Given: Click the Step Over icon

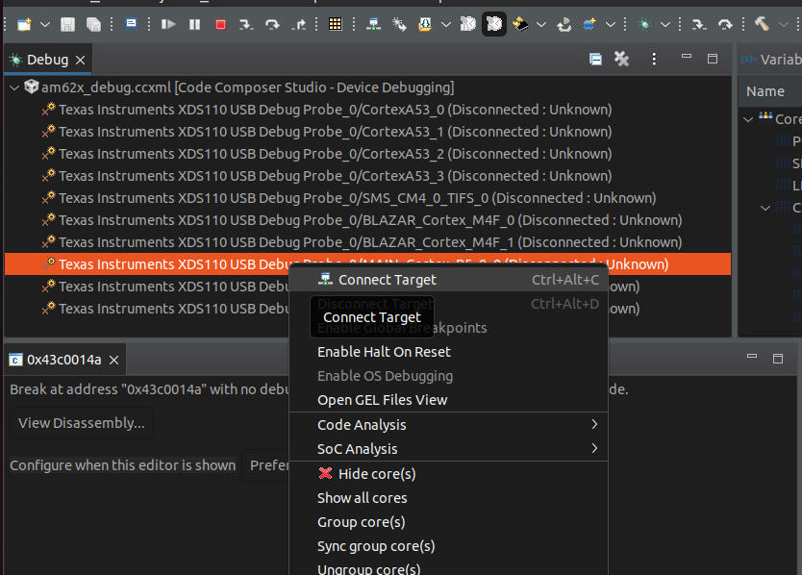Looking at the screenshot, I should [272, 24].
